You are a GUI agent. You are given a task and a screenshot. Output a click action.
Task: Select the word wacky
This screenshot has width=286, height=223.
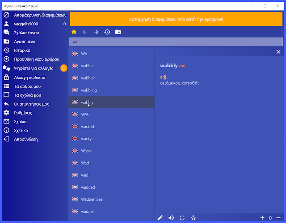(x=111, y=139)
